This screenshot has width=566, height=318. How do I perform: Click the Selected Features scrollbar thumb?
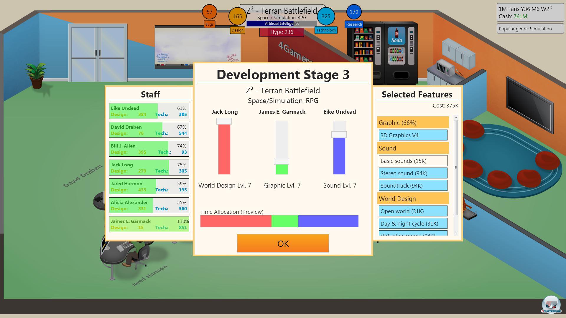tap(456, 167)
